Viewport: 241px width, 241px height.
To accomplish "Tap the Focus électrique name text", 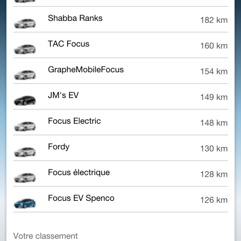I will click(x=79, y=172).
